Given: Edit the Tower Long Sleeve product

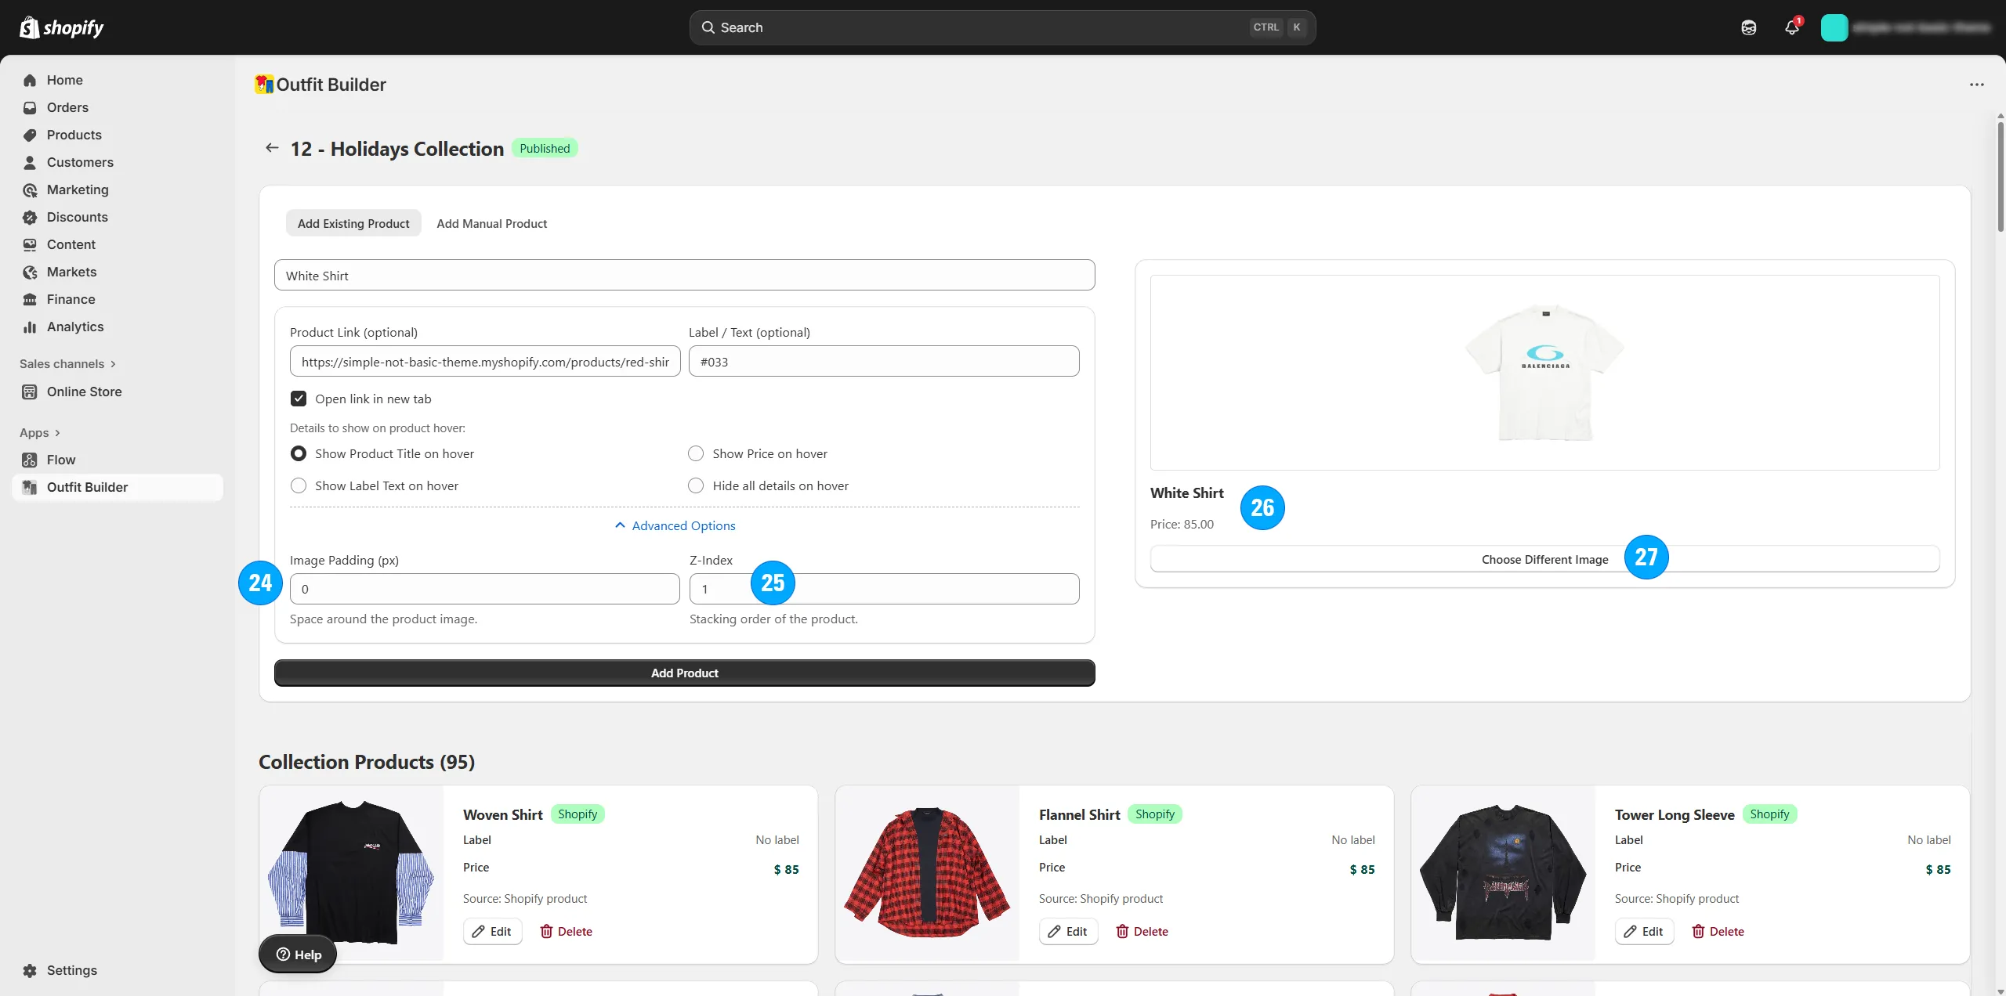Looking at the screenshot, I should [x=1643, y=931].
